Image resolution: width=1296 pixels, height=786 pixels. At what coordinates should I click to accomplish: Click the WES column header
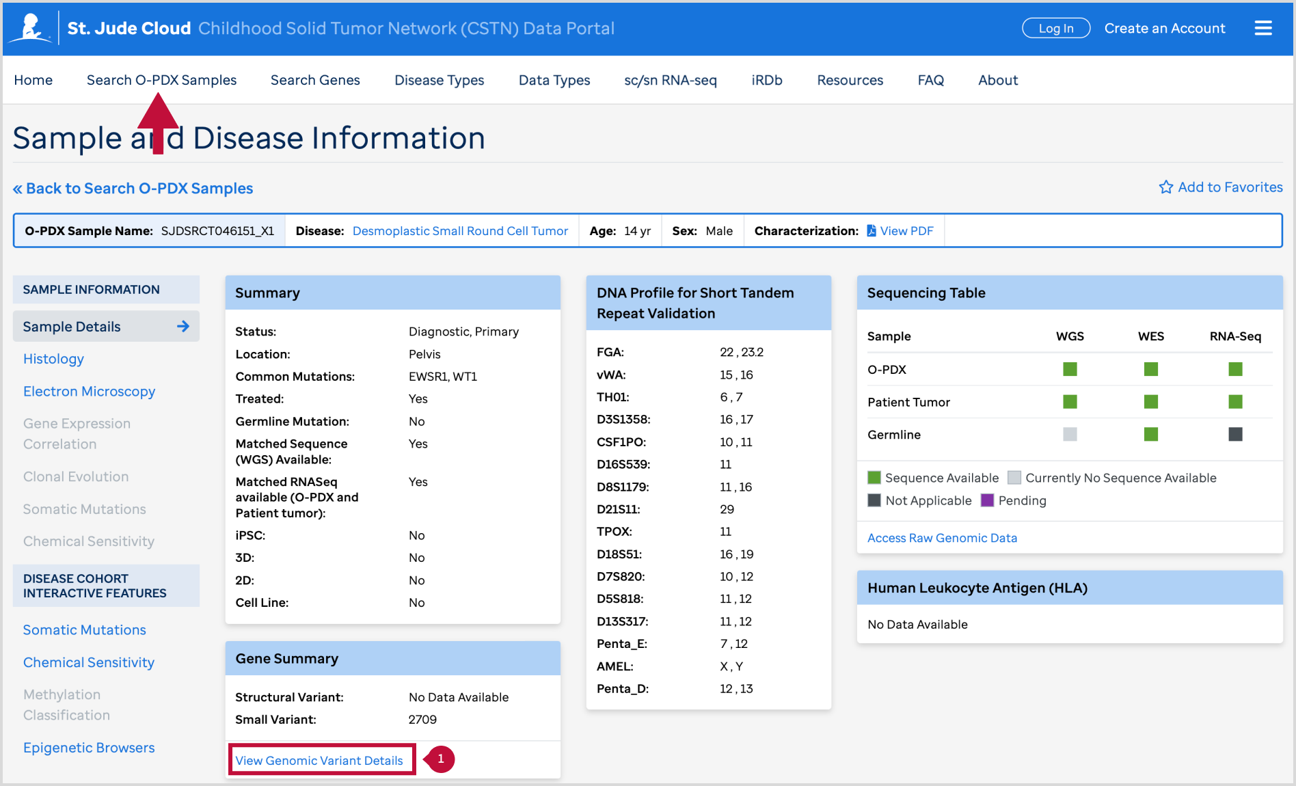point(1151,336)
